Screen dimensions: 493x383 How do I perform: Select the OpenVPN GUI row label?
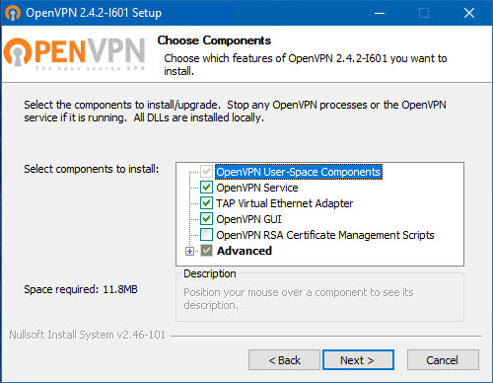click(248, 219)
